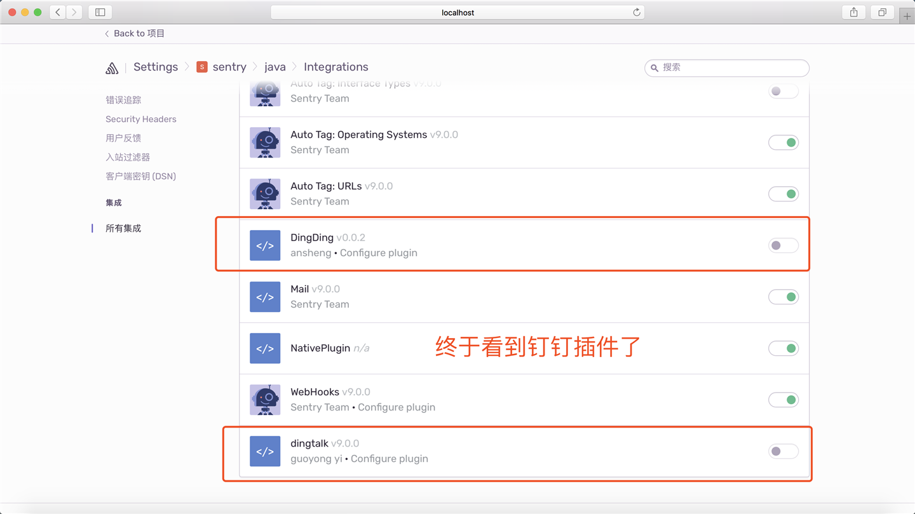Disable the Mail plugin toggle
915x514 pixels.
[783, 297]
